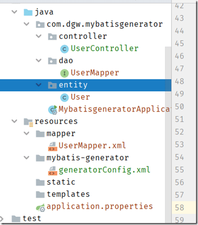Click the blue java source folder icon
The image size is (198, 225).
[x=28, y=12]
